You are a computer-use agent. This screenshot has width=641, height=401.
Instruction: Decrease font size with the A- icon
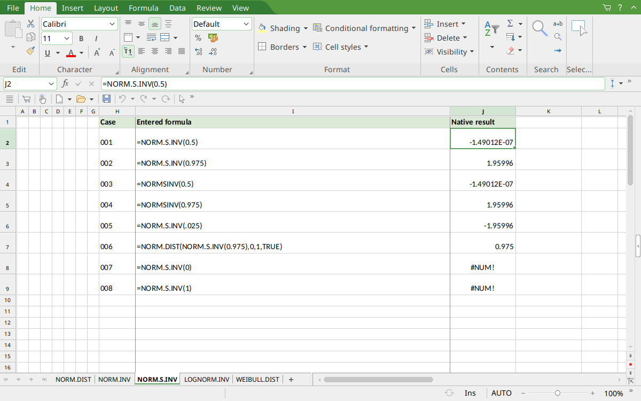pos(112,53)
